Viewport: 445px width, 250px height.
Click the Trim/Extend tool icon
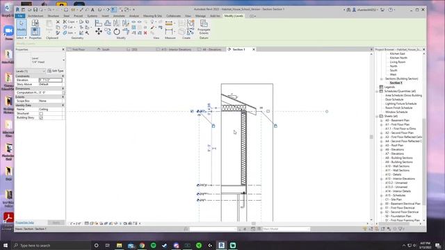(126, 31)
